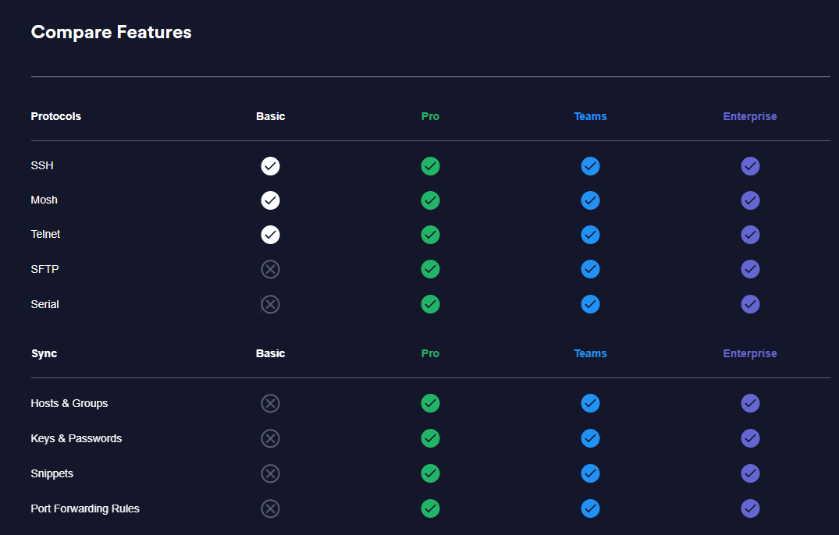
Task: Click the white SSH checkmark under Basic
Action: tap(270, 166)
